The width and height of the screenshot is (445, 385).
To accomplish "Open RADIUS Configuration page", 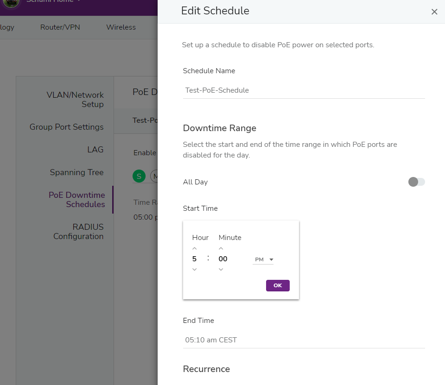I will click(x=78, y=232).
